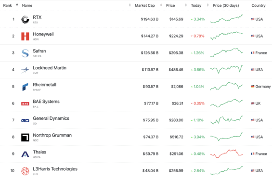This screenshot has width=272, height=178.
Task: Click the Price column header label
Action: click(170, 5)
